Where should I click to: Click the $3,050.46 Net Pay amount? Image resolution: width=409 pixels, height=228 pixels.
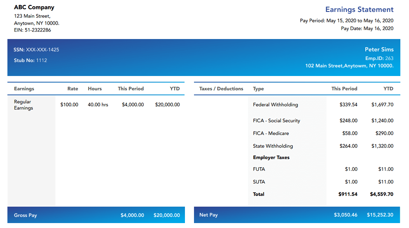coord(346,215)
